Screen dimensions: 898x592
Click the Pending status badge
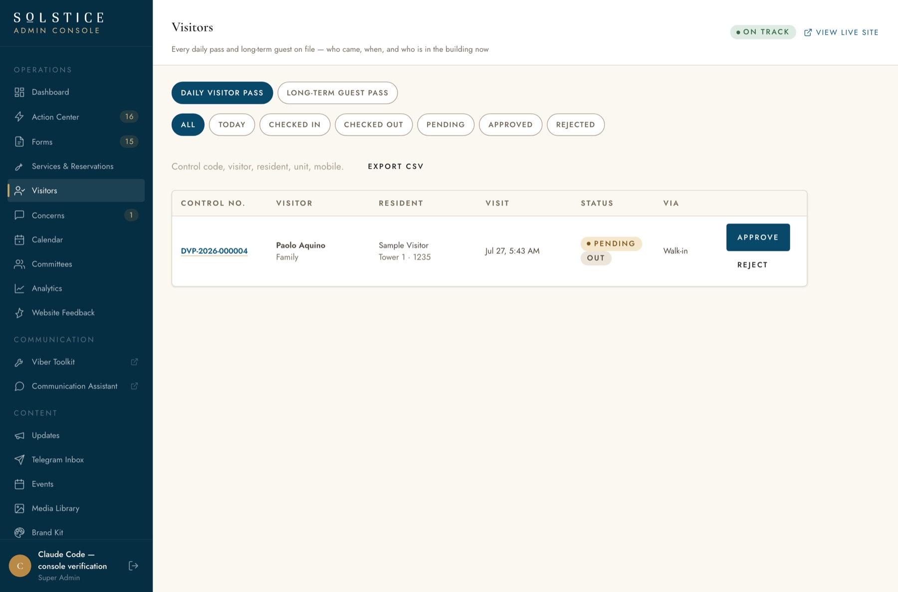coord(611,244)
